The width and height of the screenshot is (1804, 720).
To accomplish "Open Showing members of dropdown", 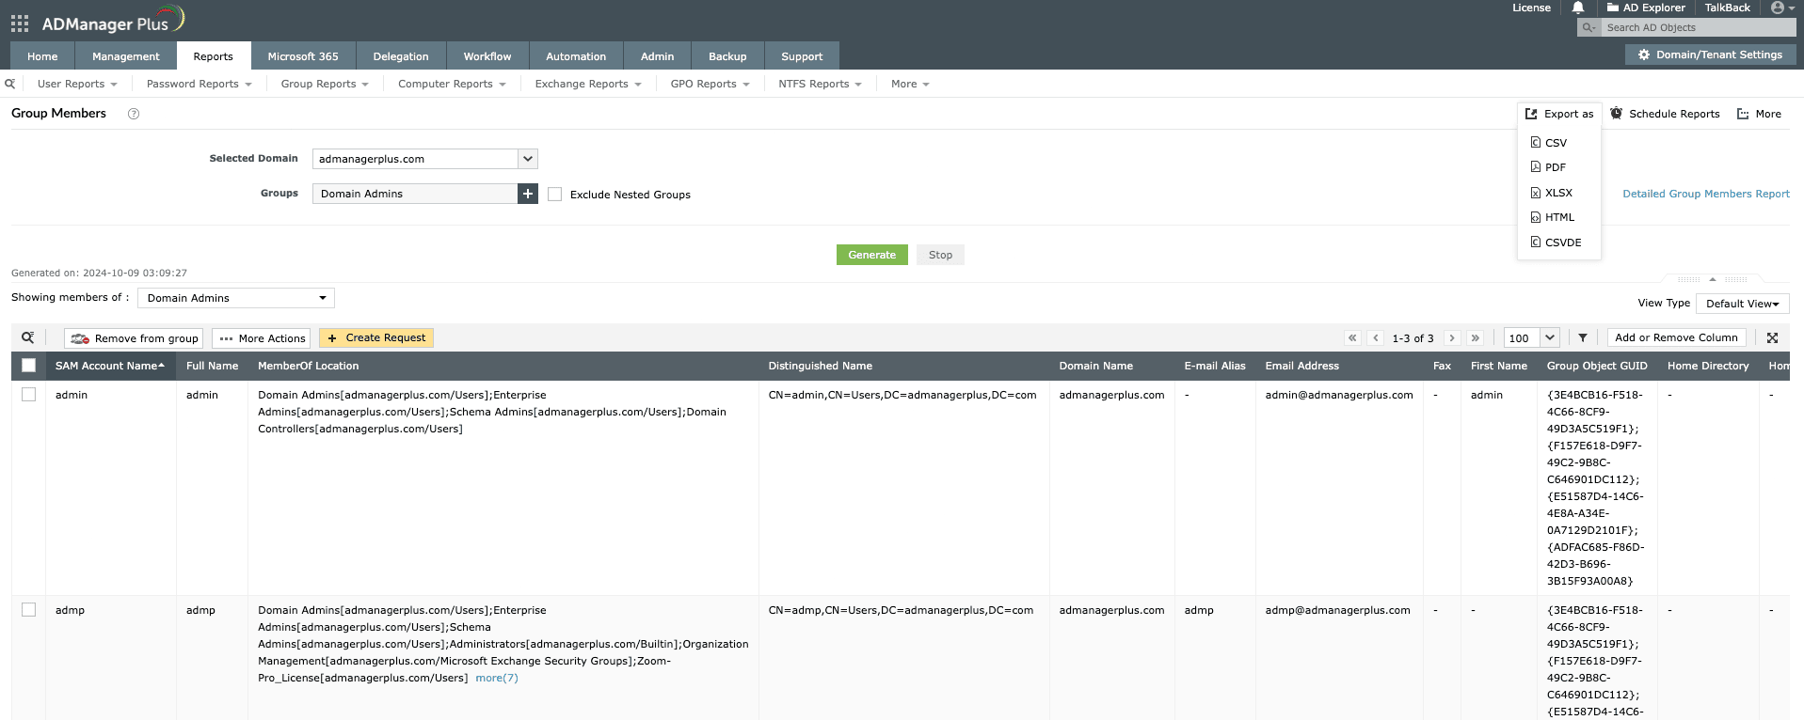I will click(x=236, y=298).
